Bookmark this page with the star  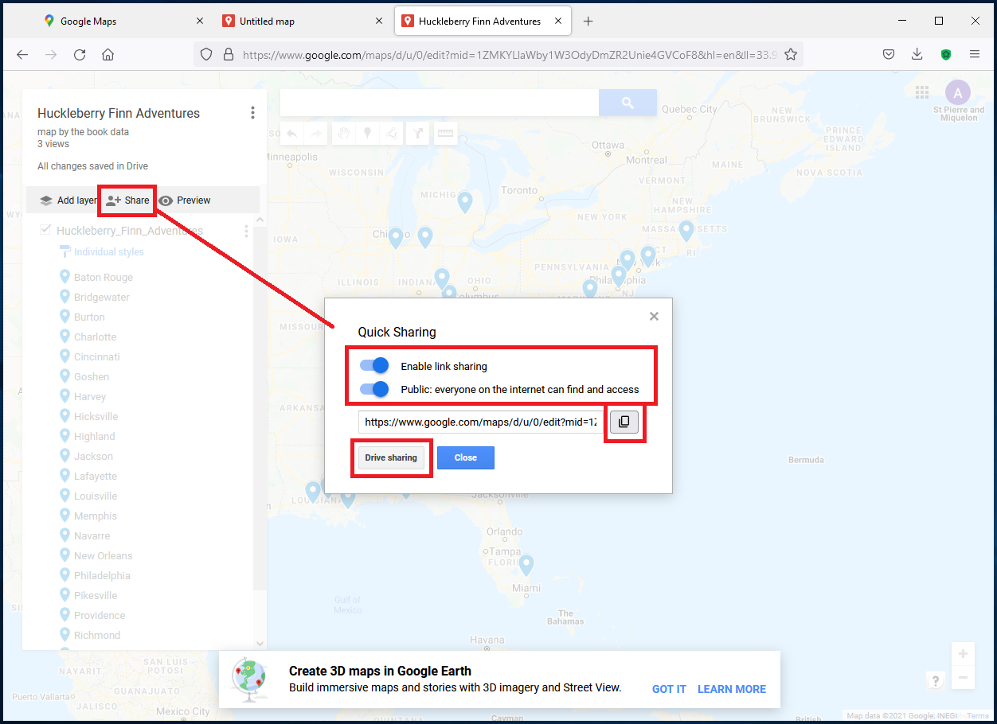point(790,55)
